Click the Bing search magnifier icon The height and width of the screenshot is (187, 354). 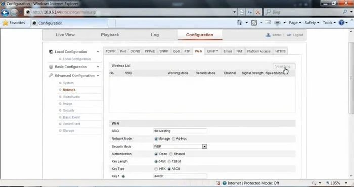[x=345, y=12]
